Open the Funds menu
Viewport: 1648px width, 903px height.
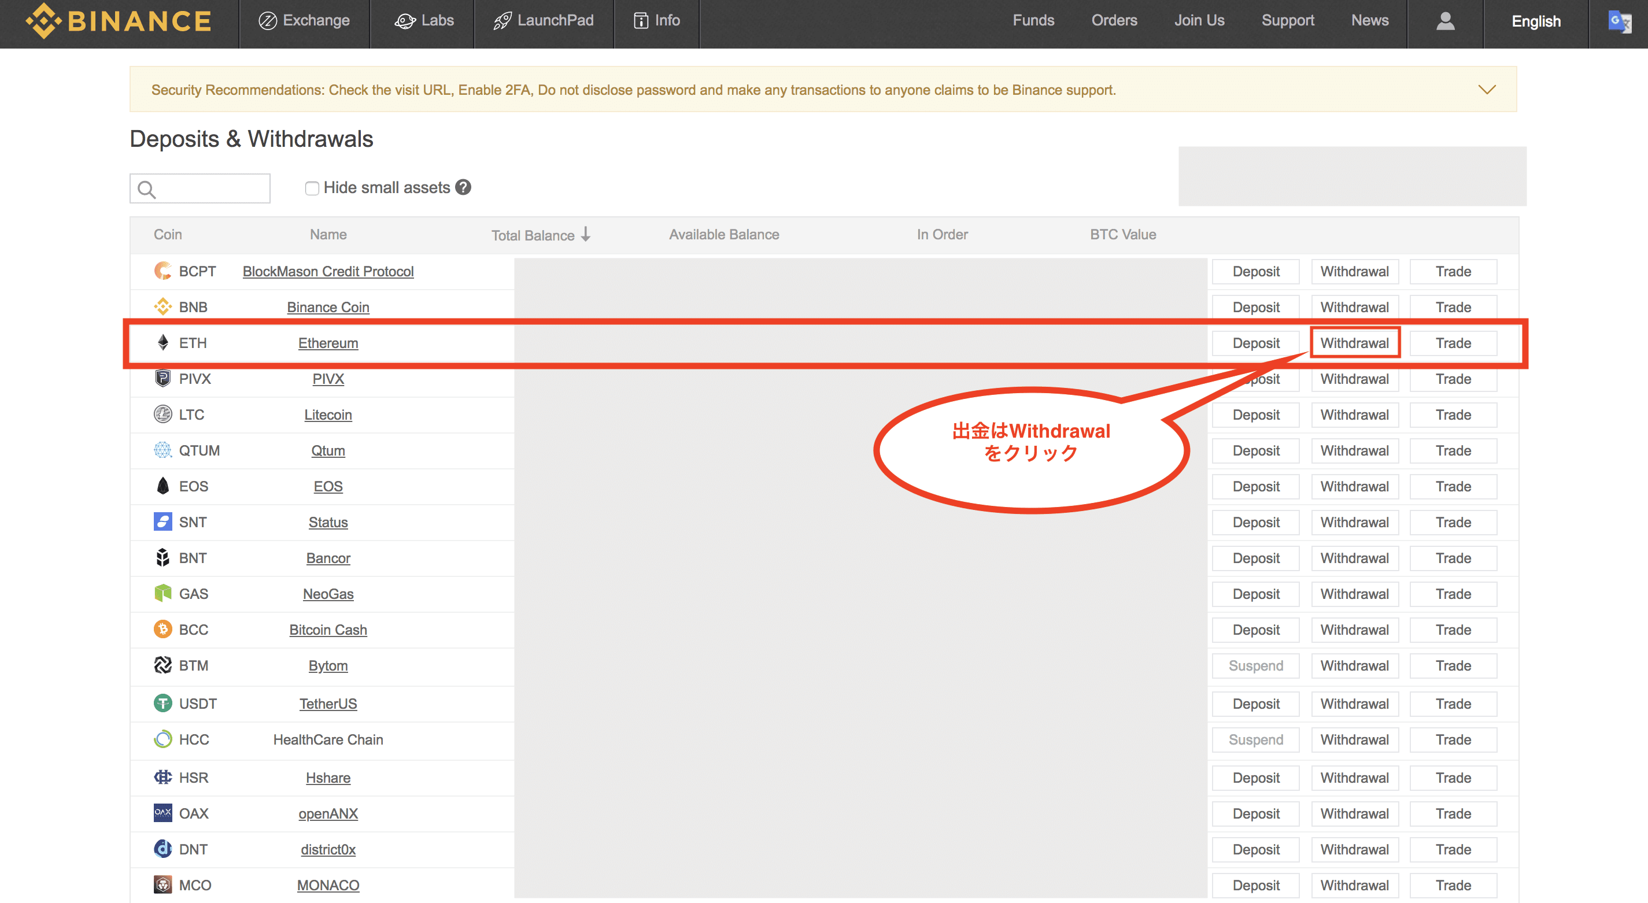click(1033, 20)
